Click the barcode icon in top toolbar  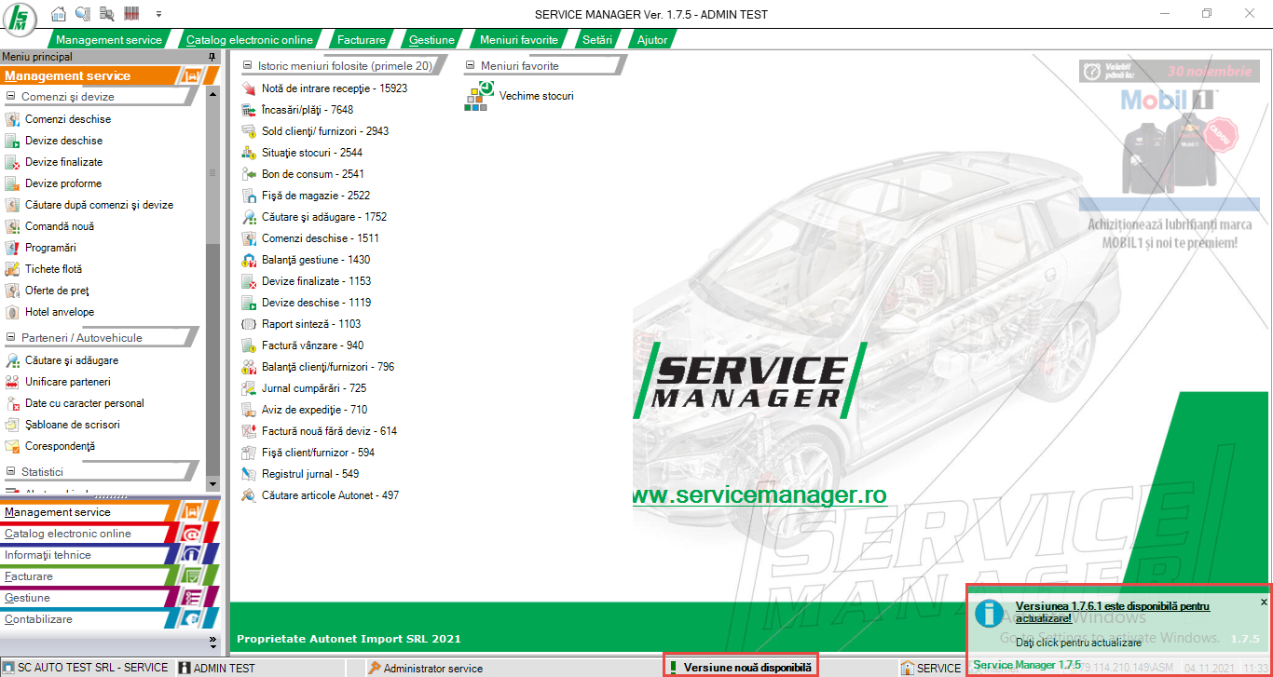[131, 14]
